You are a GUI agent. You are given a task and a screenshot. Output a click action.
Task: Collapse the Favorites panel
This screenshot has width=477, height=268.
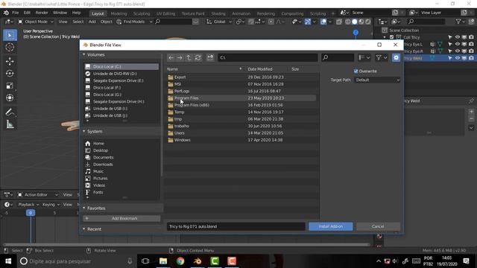click(84, 208)
